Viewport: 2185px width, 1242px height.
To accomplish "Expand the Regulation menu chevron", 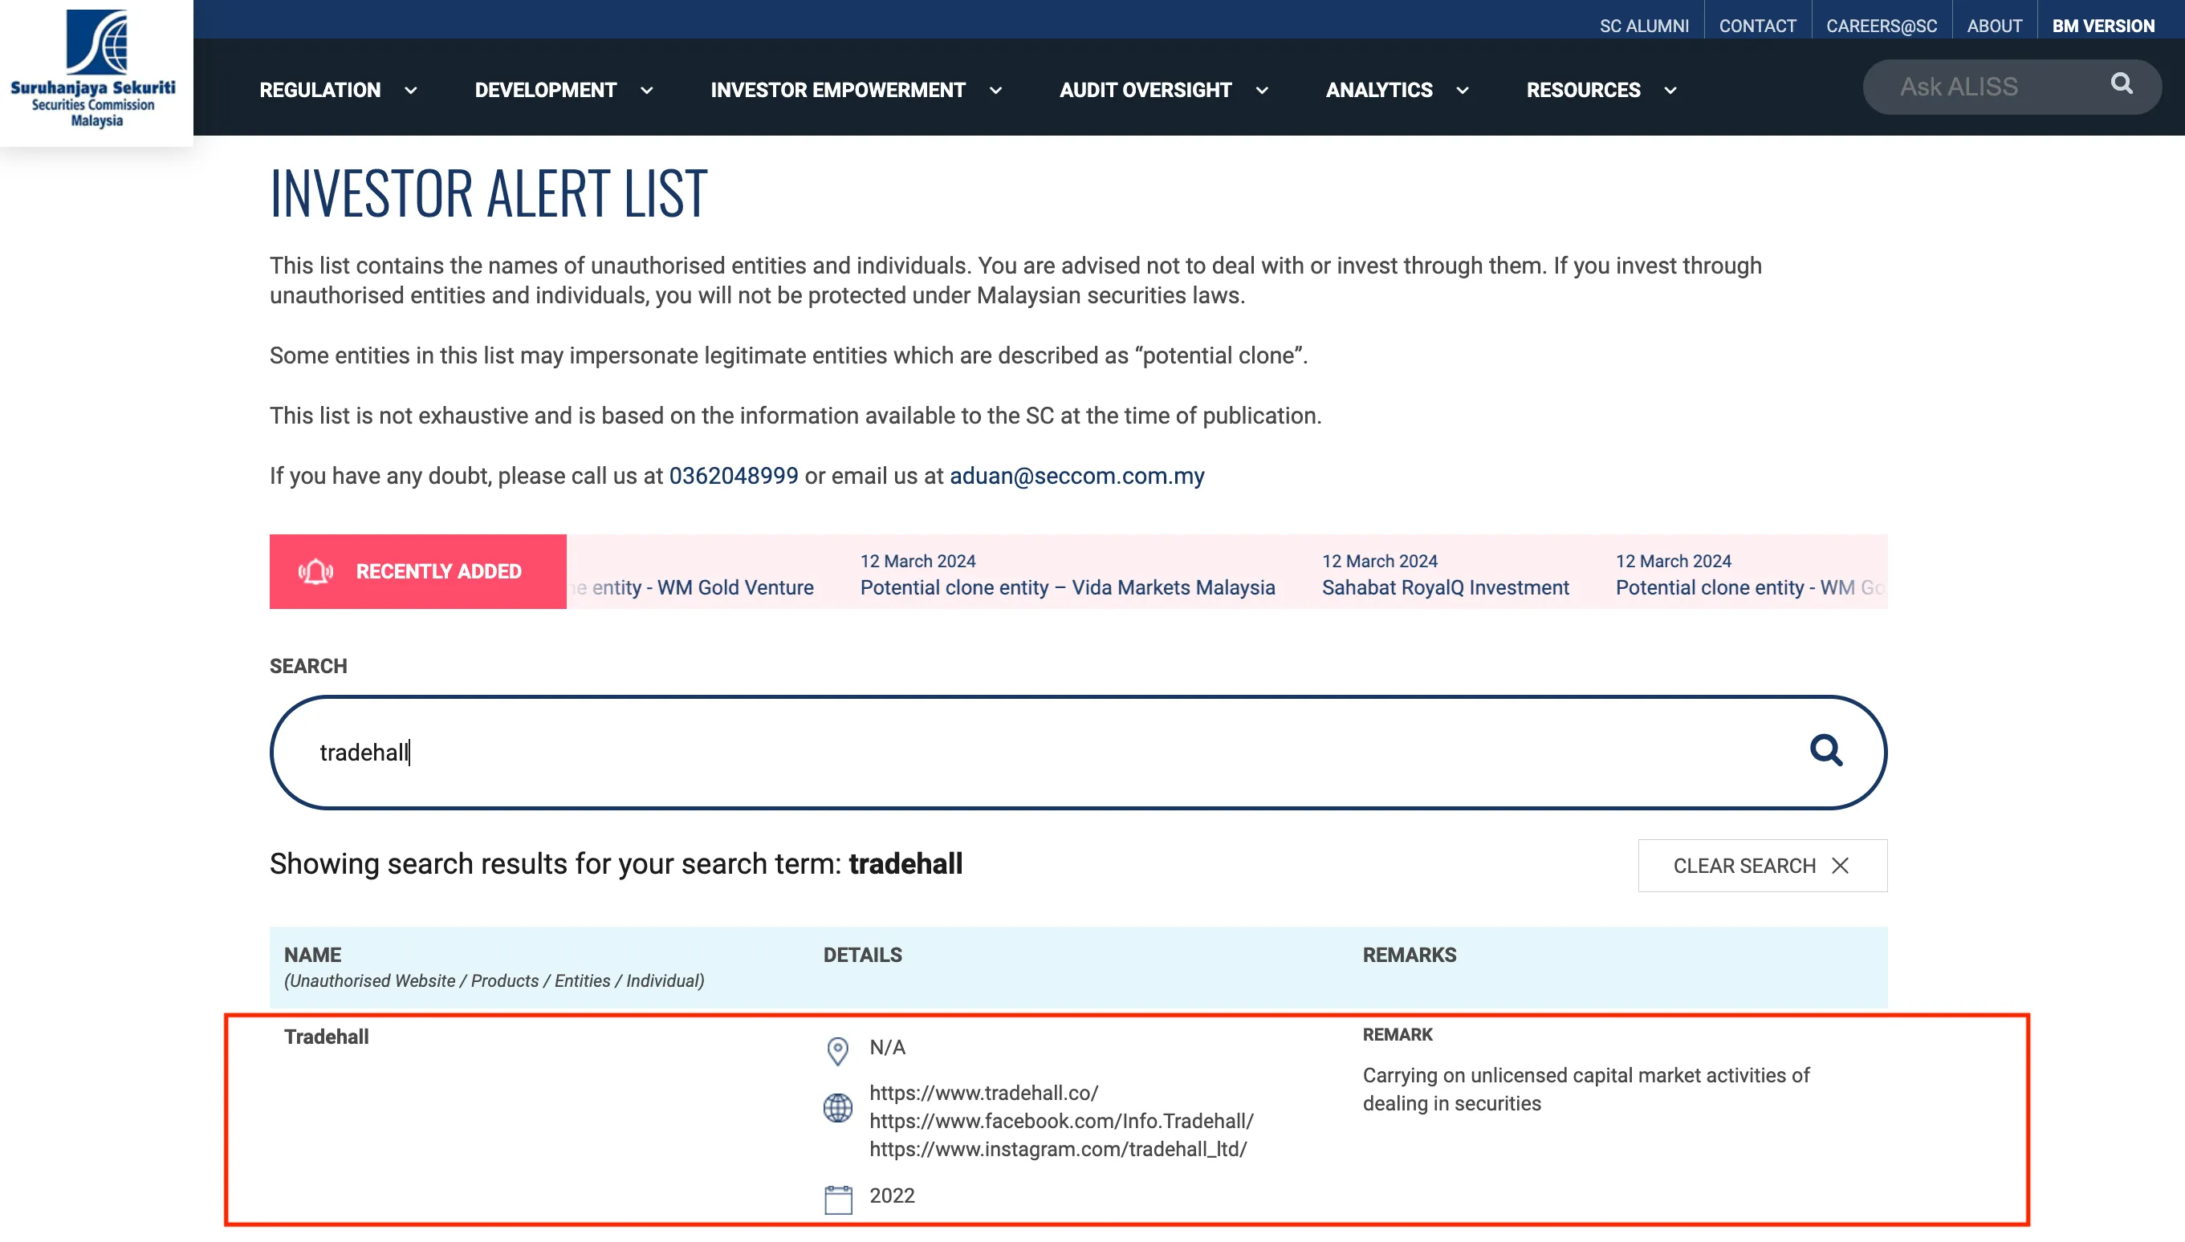I will pos(410,91).
